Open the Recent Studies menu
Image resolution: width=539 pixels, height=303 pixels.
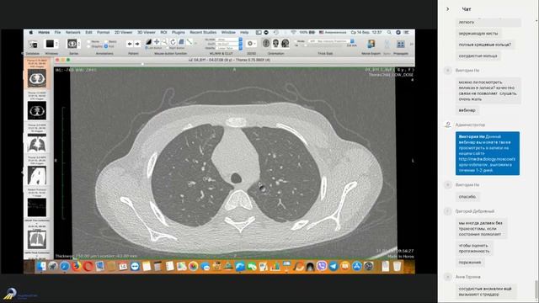coord(203,32)
